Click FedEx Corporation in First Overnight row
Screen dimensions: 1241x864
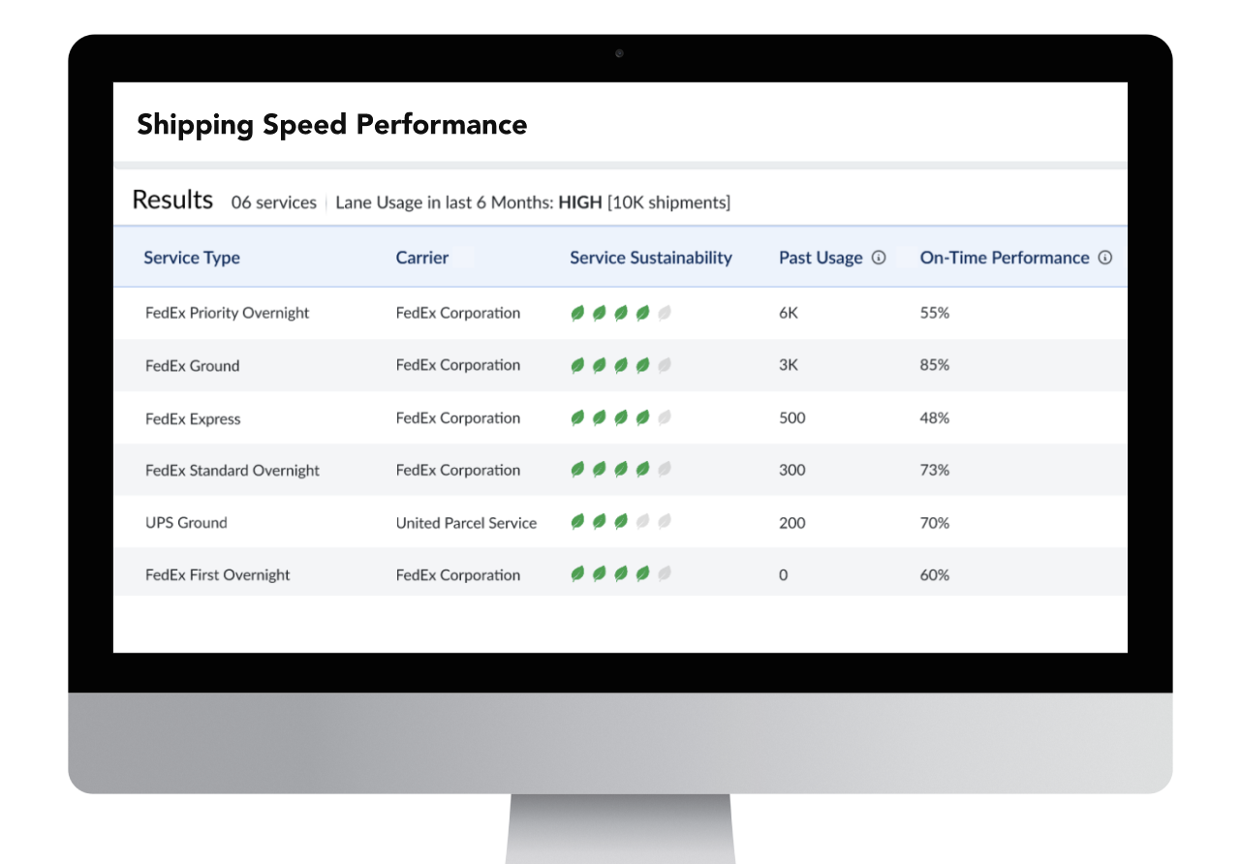pyautogui.click(x=458, y=574)
